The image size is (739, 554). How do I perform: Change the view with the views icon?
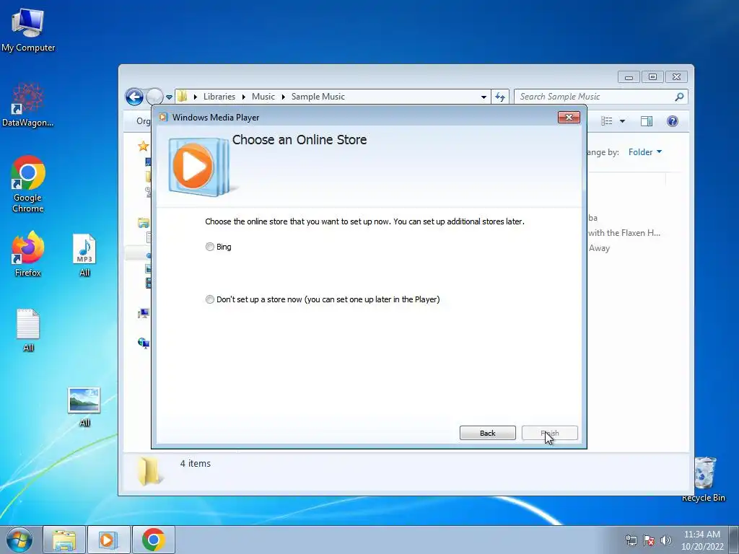point(606,121)
